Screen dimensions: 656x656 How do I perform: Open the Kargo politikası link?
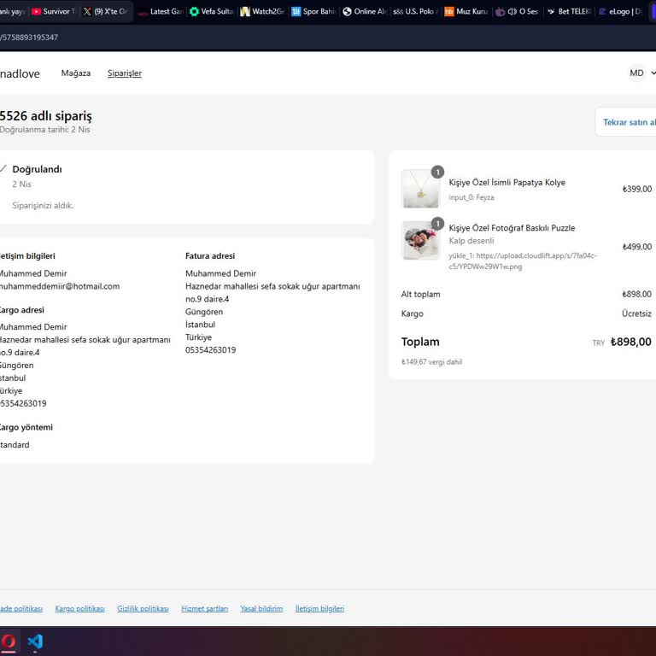point(79,609)
